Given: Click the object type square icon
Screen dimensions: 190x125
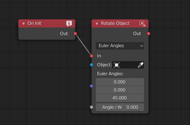Looking at the screenshot, I should (x=117, y=65).
